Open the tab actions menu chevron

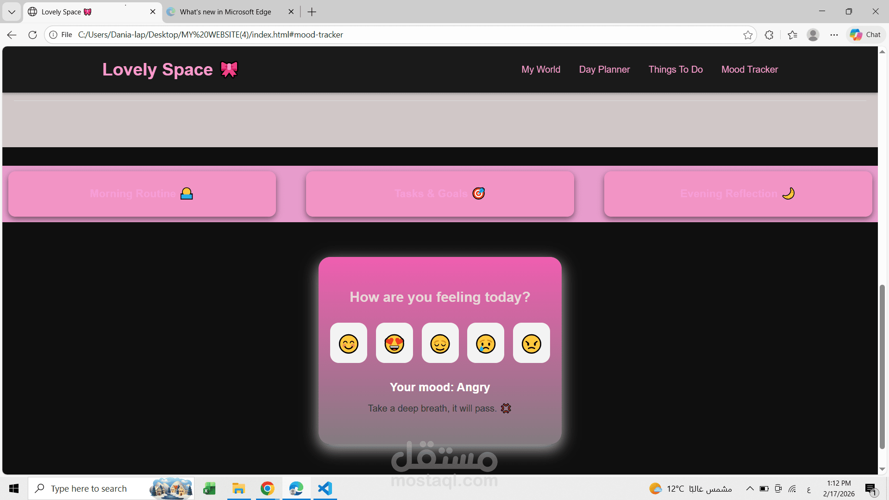pyautogui.click(x=12, y=12)
